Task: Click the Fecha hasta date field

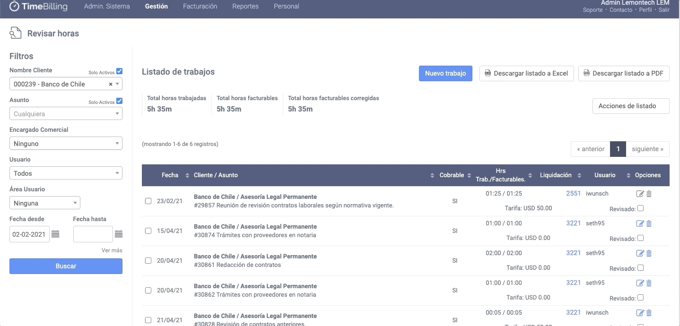Action: tap(93, 234)
